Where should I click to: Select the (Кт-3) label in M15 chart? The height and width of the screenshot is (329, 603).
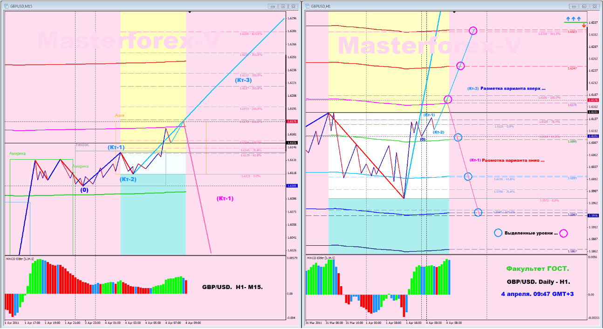coord(244,80)
